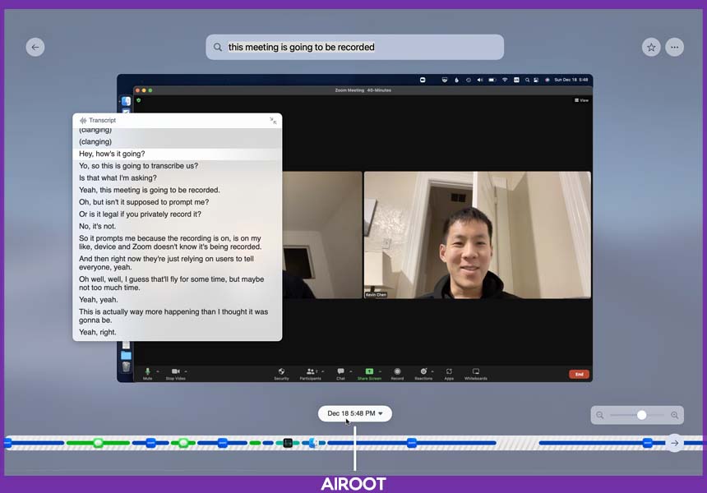The image size is (707, 493).
Task: End the Zoom meeting
Action: (580, 374)
